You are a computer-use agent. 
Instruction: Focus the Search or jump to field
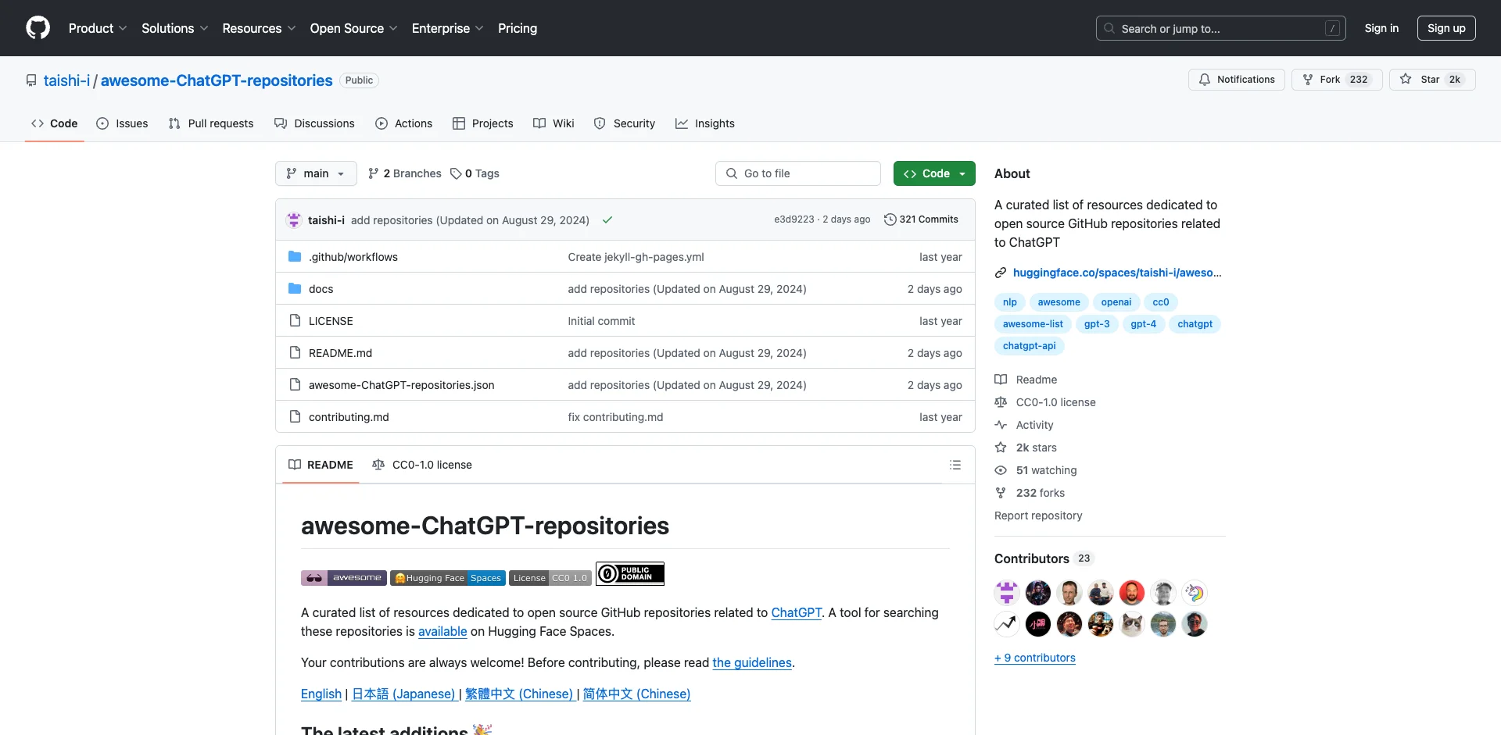point(1220,28)
